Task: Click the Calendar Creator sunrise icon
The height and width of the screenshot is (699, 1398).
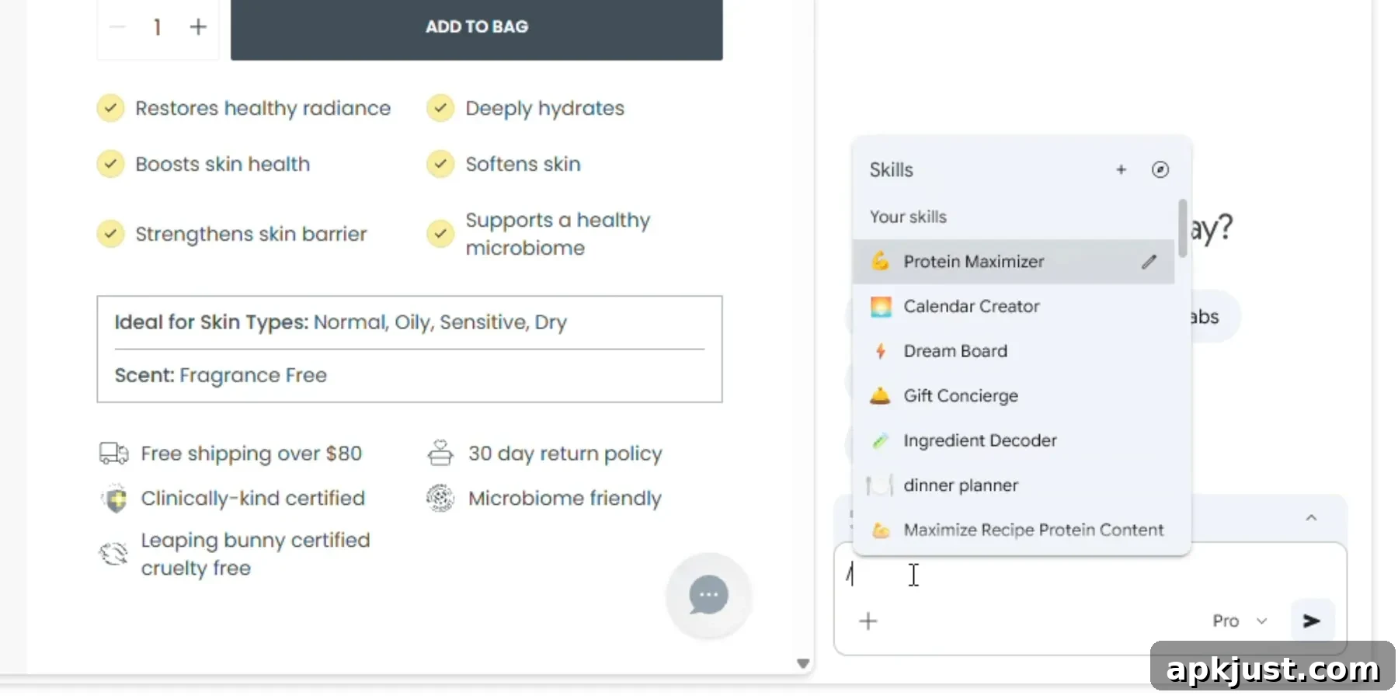Action: [880, 306]
